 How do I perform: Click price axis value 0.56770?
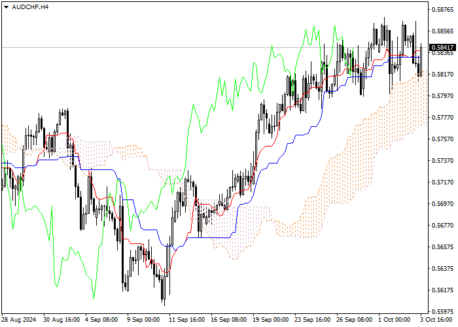(x=443, y=226)
